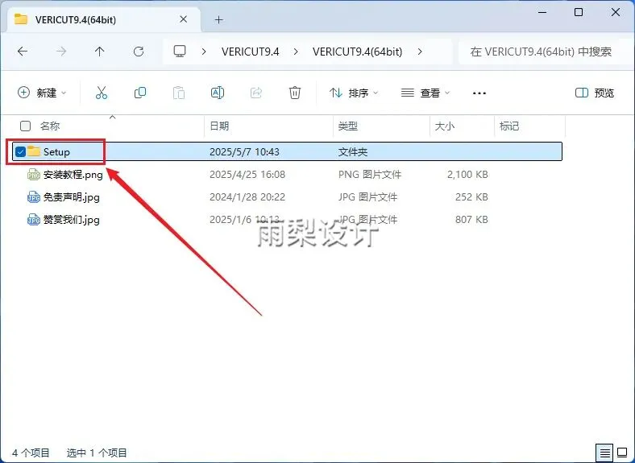Click the Share icon

[x=256, y=93]
